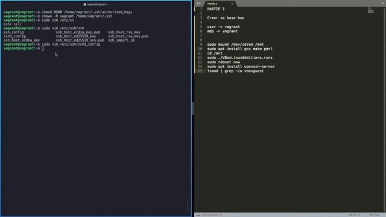The height and width of the screenshot is (217, 386).
Task: Click the next tab arrow in Sublime Text
Action: click(200, 4)
